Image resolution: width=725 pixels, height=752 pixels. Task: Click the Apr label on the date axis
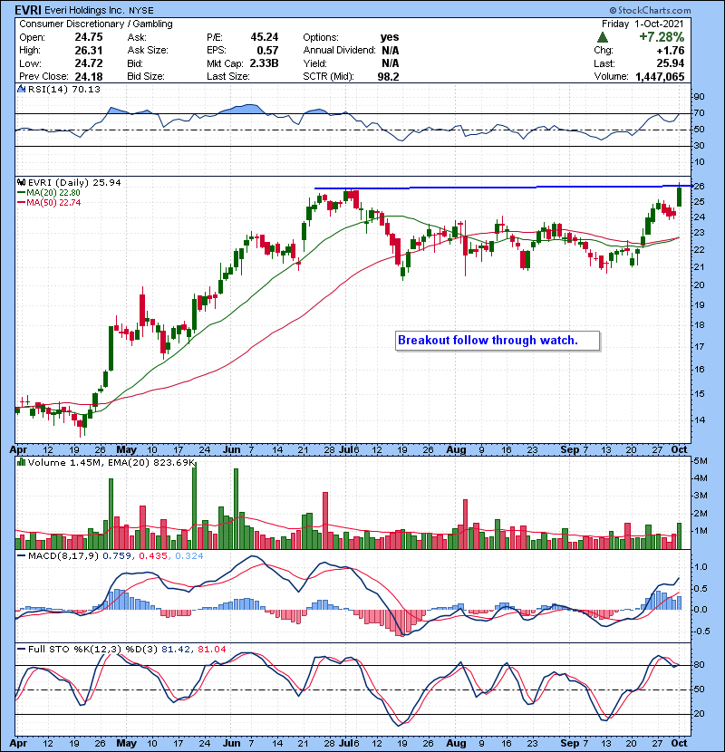pyautogui.click(x=22, y=447)
